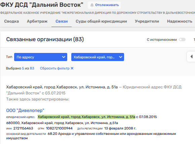This screenshot has height=144, width=195.
Task: Click the Связанные организации (83) heading
Action: [45, 39]
